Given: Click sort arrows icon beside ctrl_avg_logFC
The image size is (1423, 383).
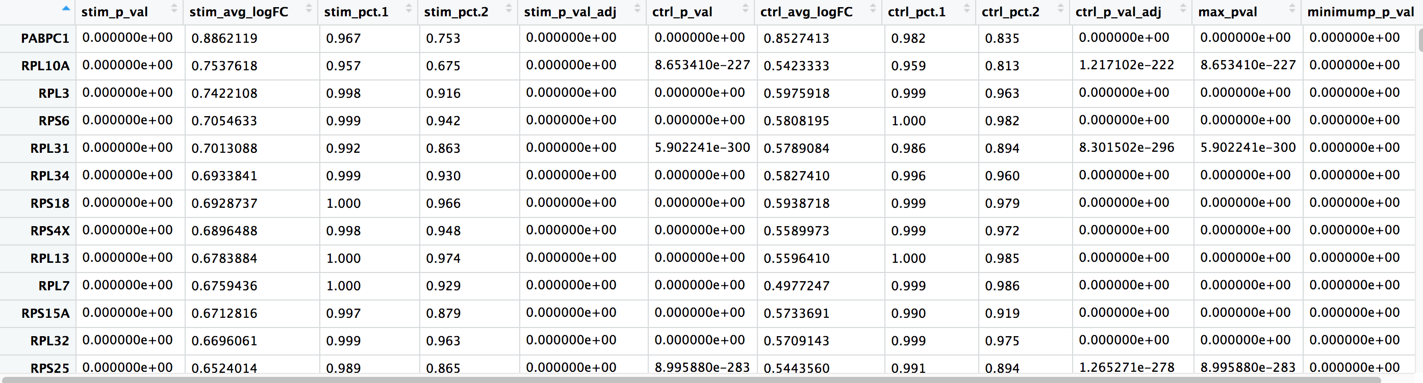Looking at the screenshot, I should pyautogui.click(x=873, y=8).
